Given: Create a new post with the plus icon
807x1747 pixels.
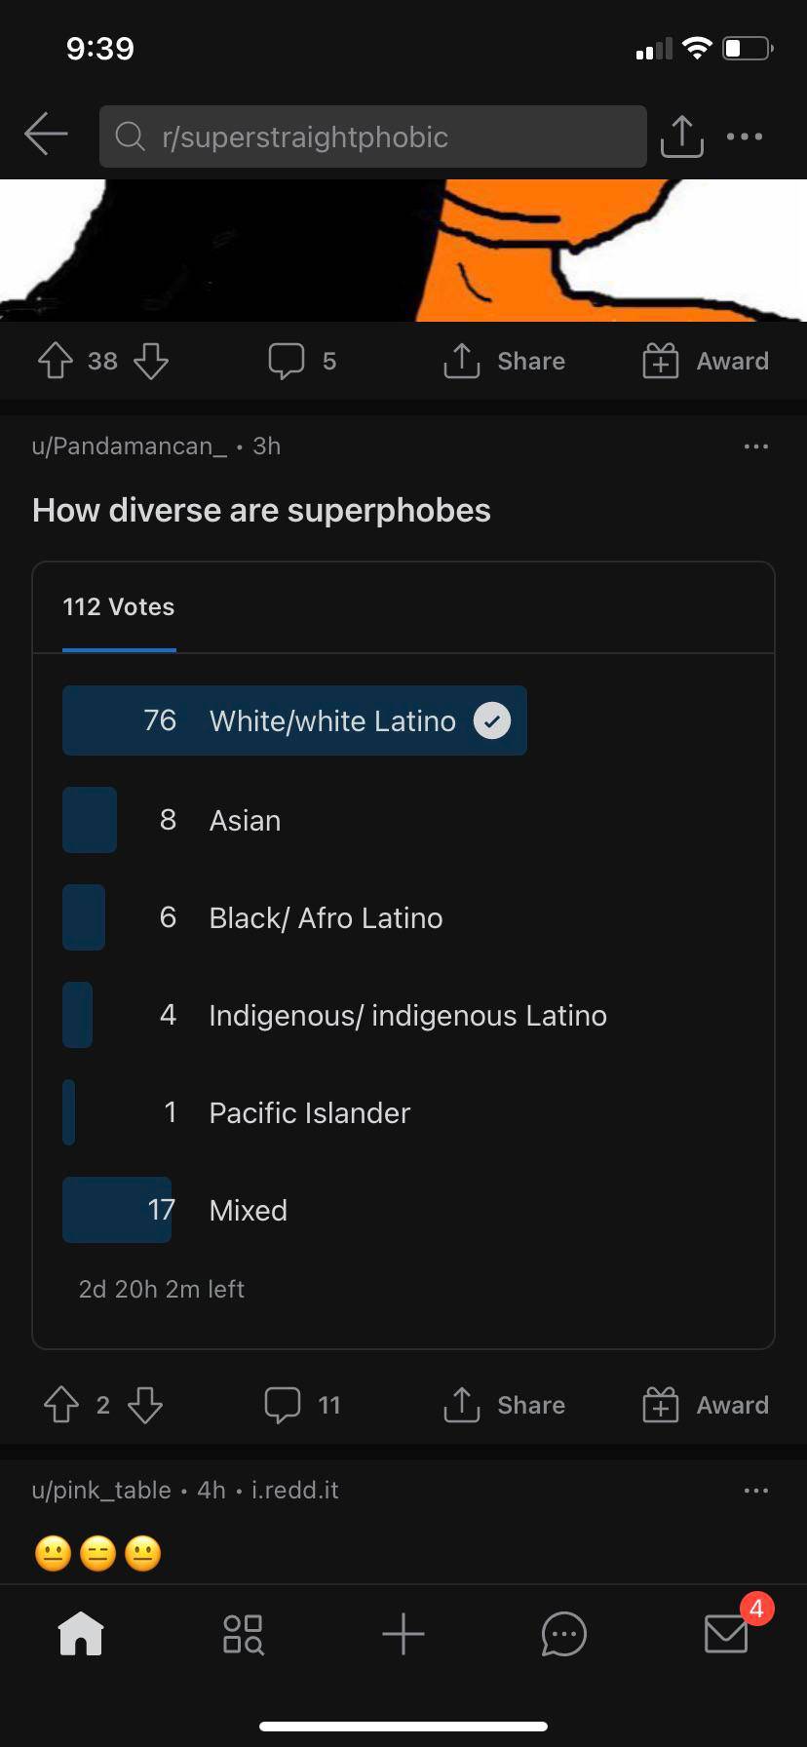Looking at the screenshot, I should pyautogui.click(x=403, y=1634).
